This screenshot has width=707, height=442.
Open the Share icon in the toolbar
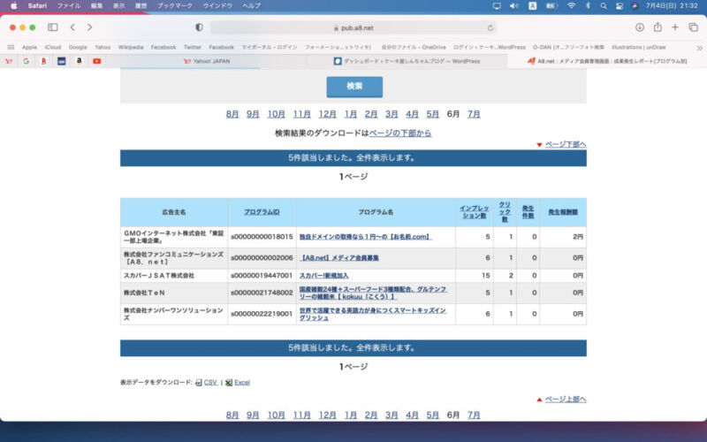[658, 27]
